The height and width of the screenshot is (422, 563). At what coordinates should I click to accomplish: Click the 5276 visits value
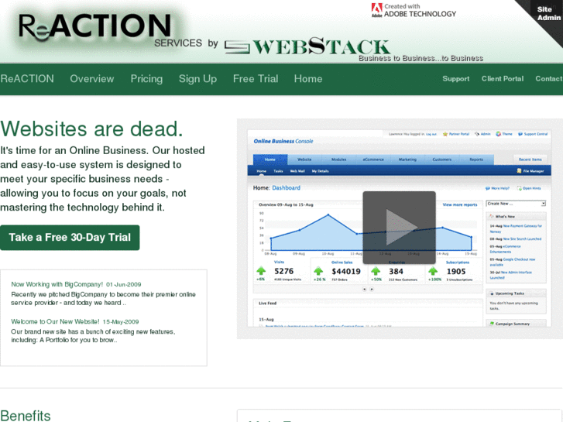click(283, 271)
